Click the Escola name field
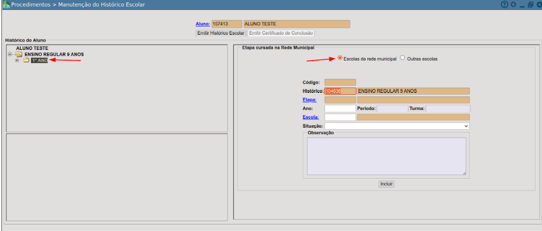 (x=413, y=117)
